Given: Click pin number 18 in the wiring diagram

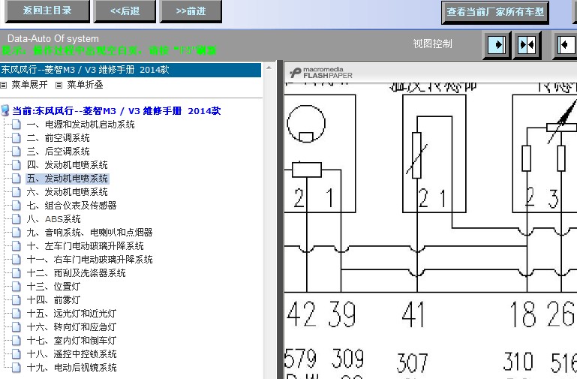Looking at the screenshot, I should click(523, 314).
